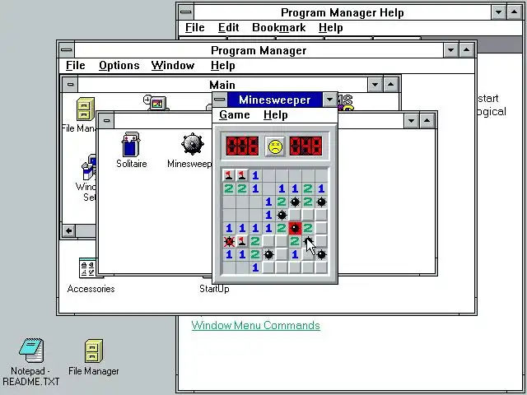Click the Control Panel icon in the Main window
The width and height of the screenshot is (527, 395).
click(156, 103)
